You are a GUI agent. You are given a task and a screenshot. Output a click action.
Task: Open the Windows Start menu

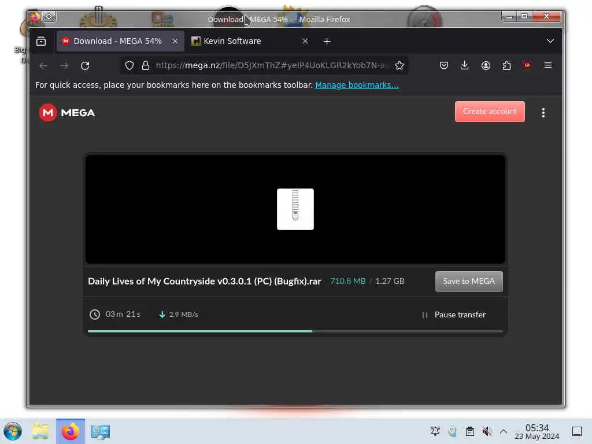pos(13,431)
